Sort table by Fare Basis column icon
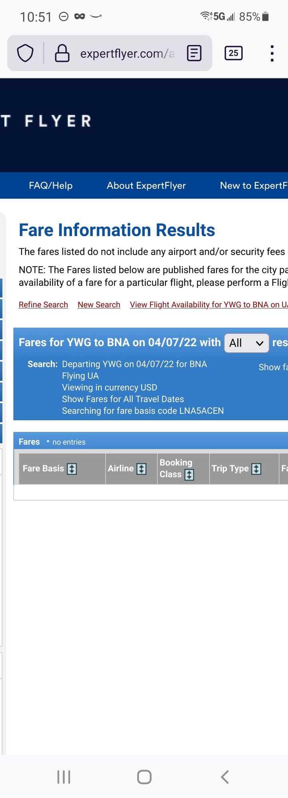This screenshot has height=798, width=288. [72, 469]
